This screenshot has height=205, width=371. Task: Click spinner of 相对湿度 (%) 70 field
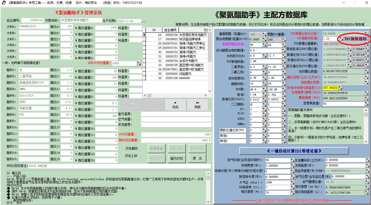[x=293, y=193]
